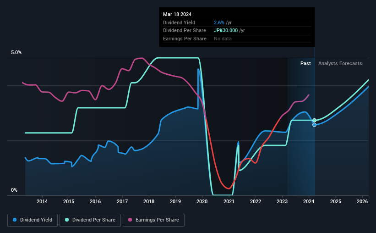Screen dimensions: 376x233
Task: Click the 2021 x-axis label
Action: click(x=229, y=201)
